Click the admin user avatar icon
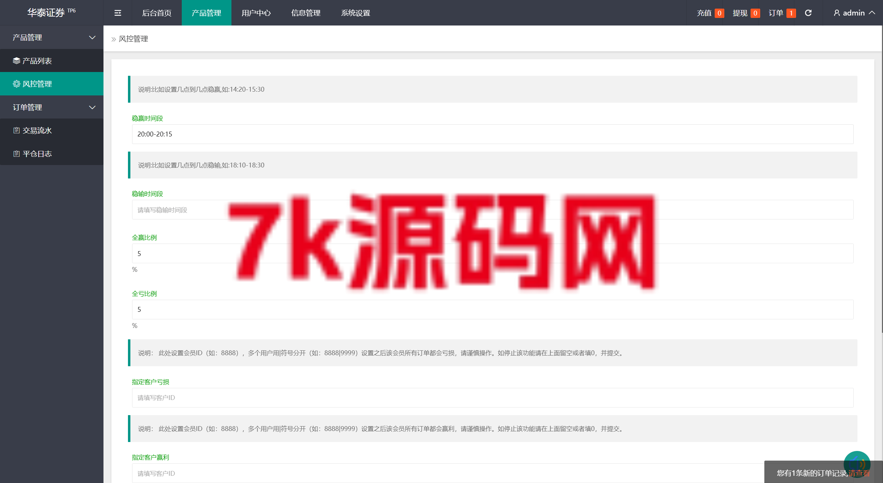 (836, 13)
